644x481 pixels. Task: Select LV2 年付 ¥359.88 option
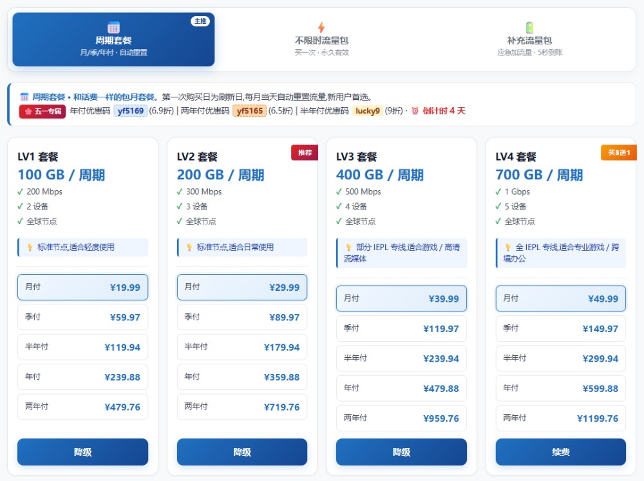coord(242,377)
